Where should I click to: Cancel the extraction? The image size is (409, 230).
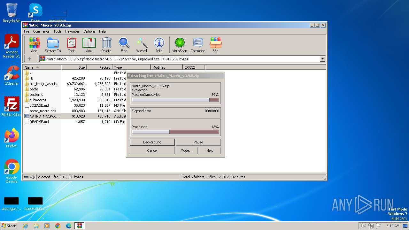(152, 150)
